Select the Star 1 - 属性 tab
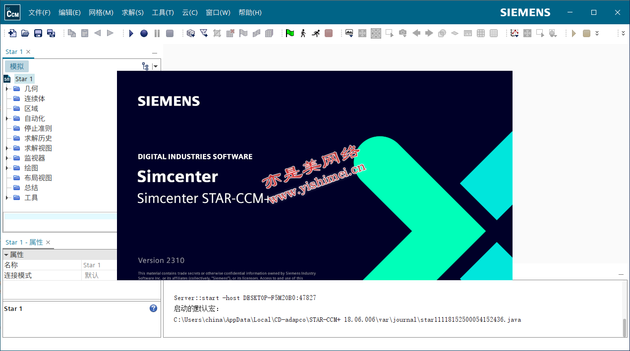630x351 pixels. [24, 242]
